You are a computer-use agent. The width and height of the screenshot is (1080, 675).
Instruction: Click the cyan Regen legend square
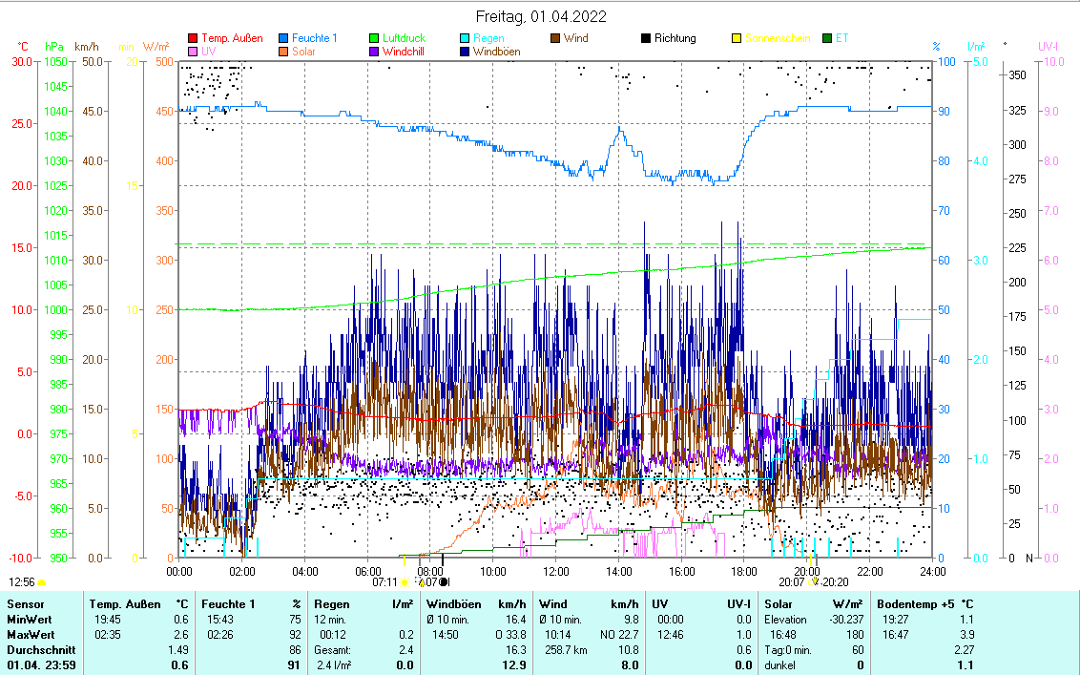(465, 38)
